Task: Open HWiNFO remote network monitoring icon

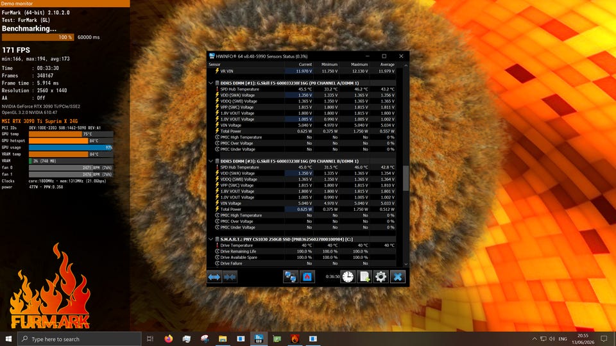Action: (290, 277)
